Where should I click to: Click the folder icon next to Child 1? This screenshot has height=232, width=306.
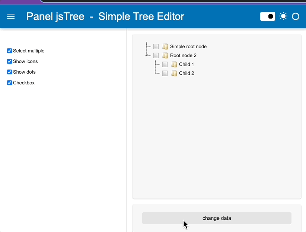point(174,64)
